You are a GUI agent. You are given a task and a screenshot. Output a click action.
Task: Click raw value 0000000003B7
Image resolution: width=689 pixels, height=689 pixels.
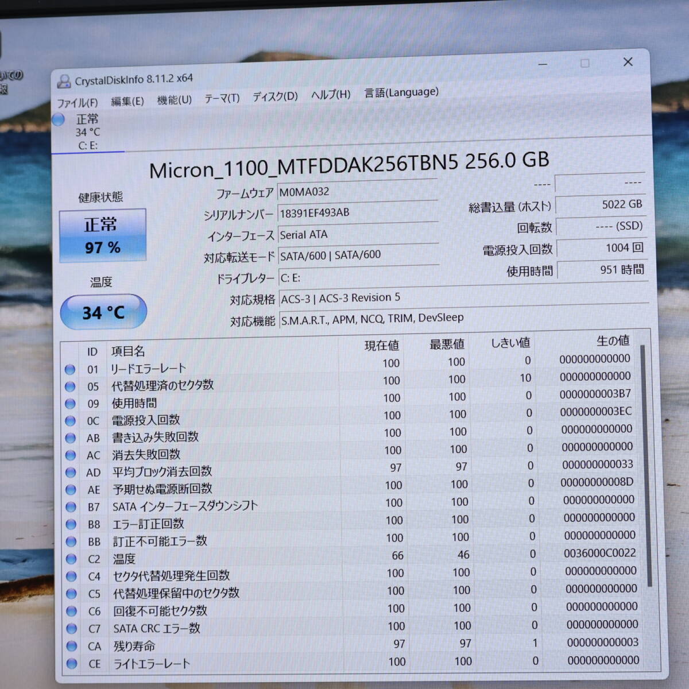click(595, 394)
